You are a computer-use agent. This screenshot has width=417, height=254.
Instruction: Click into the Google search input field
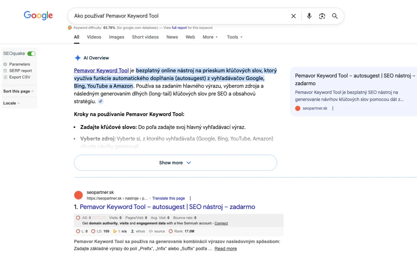179,16
